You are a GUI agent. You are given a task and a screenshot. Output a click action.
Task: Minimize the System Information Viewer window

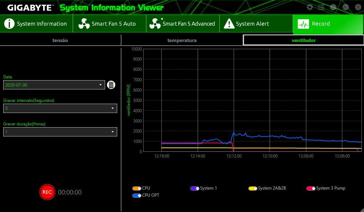[x=333, y=7]
